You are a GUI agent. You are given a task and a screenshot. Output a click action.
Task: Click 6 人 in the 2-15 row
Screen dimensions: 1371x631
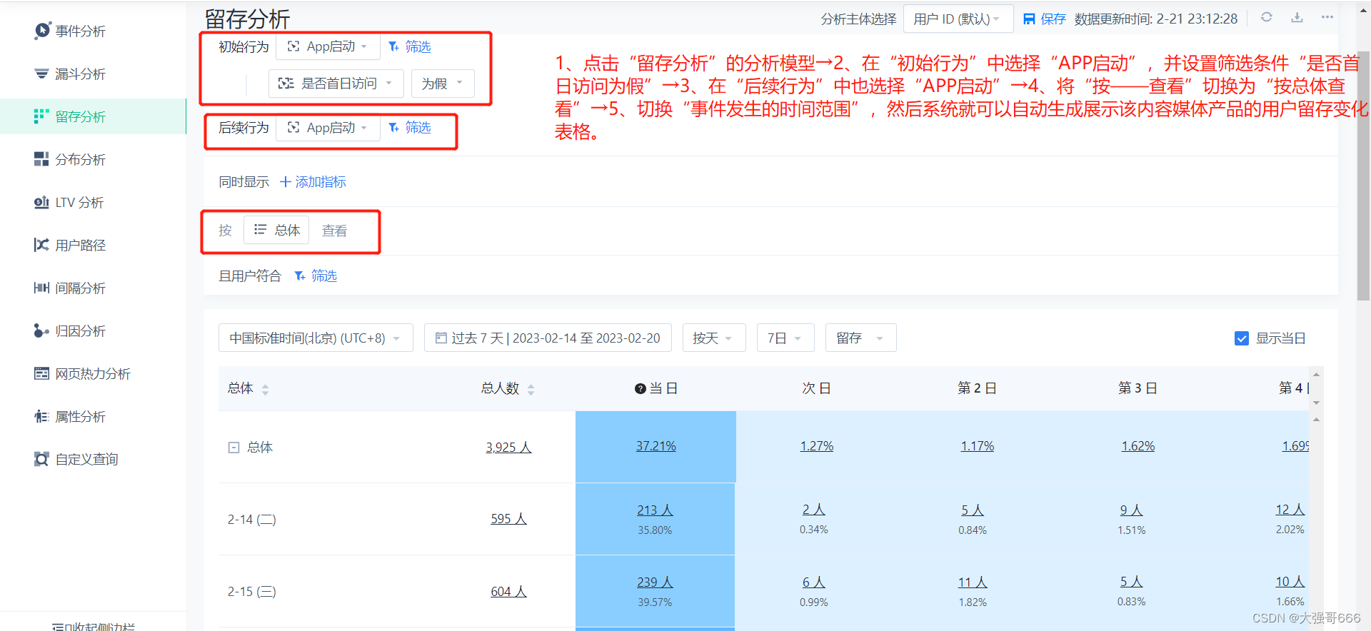[813, 582]
